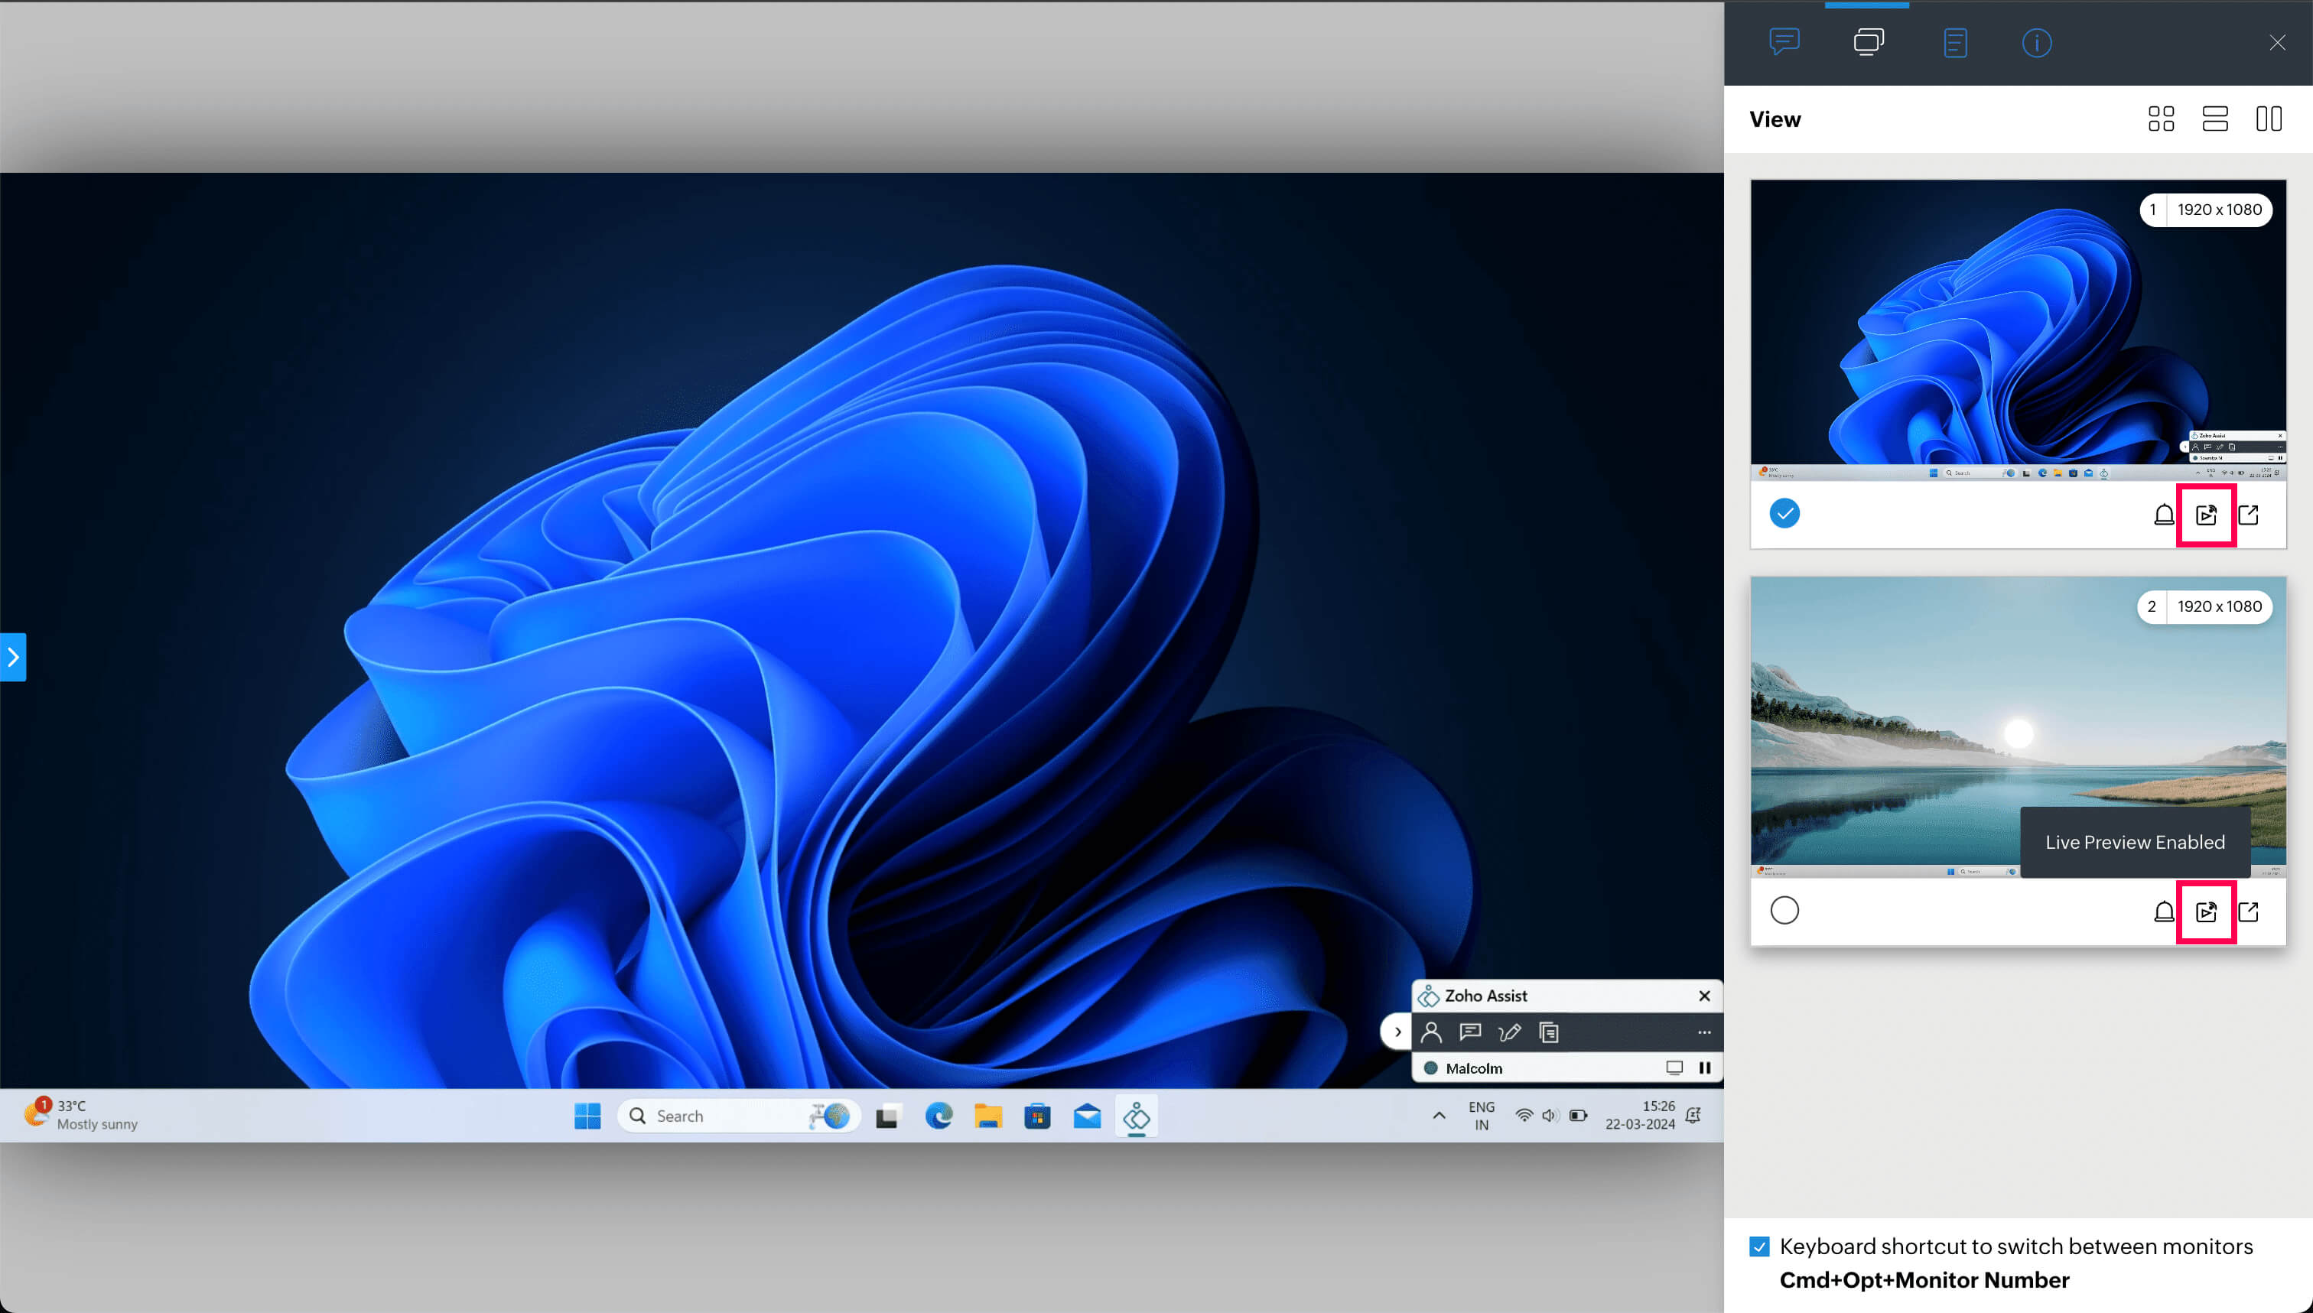Switch to grid view layout
The image size is (2313, 1313).
coord(2161,119)
